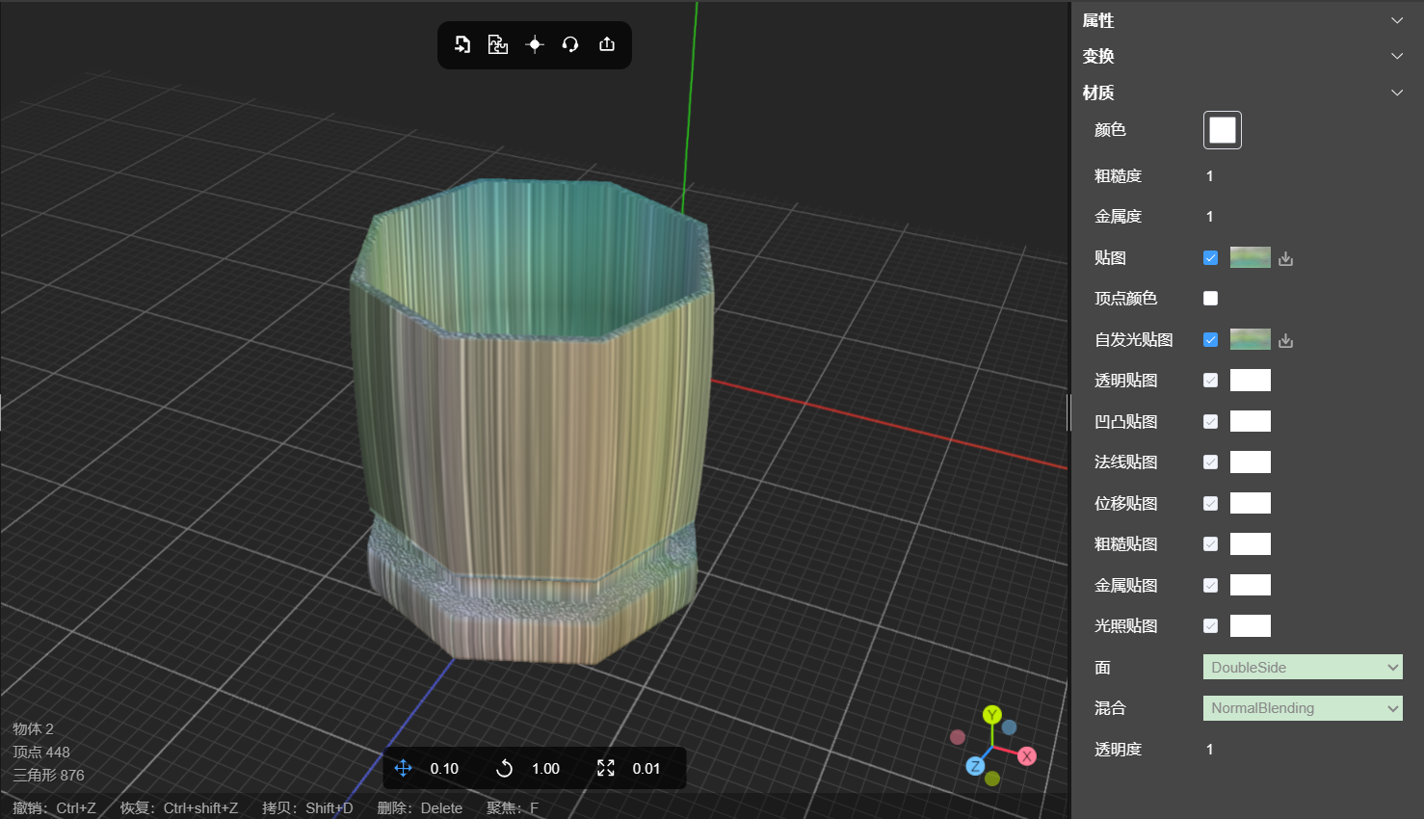The height and width of the screenshot is (819, 1424).
Task: Click the 凹凸贴图 empty texture slot
Action: click(x=1251, y=421)
